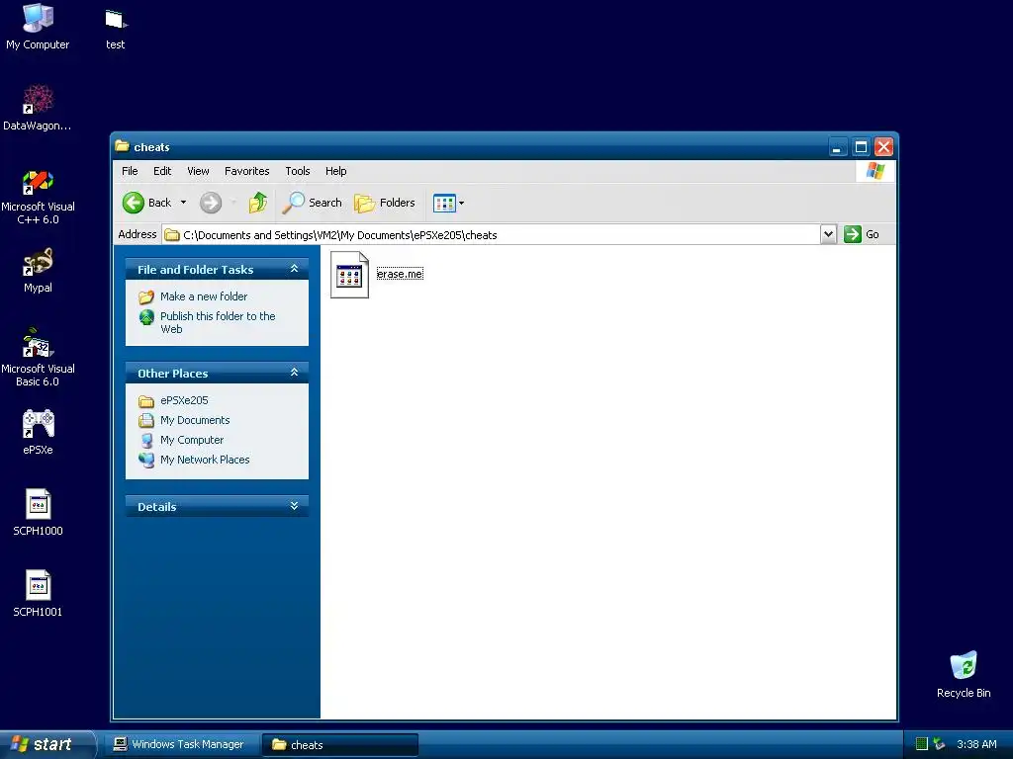Screen dimensions: 1013x759
Task: Open My Computer desktop icon
Action: tap(38, 26)
